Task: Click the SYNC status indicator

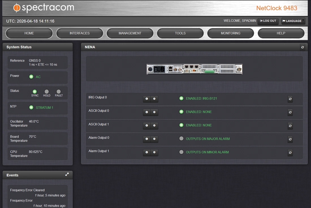Action: [x=35, y=92]
